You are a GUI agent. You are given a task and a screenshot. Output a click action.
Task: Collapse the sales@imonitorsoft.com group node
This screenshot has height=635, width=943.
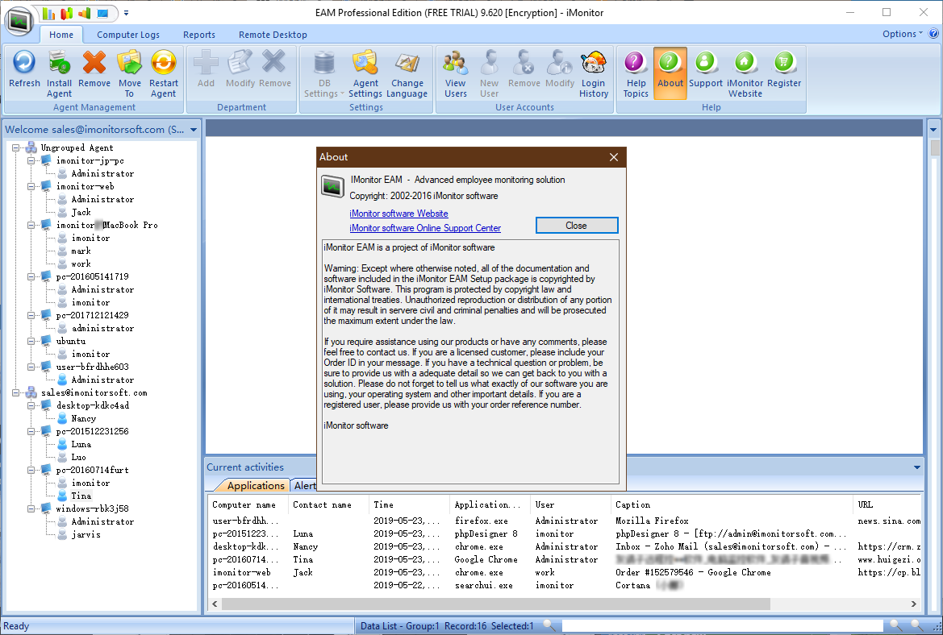[x=16, y=393]
